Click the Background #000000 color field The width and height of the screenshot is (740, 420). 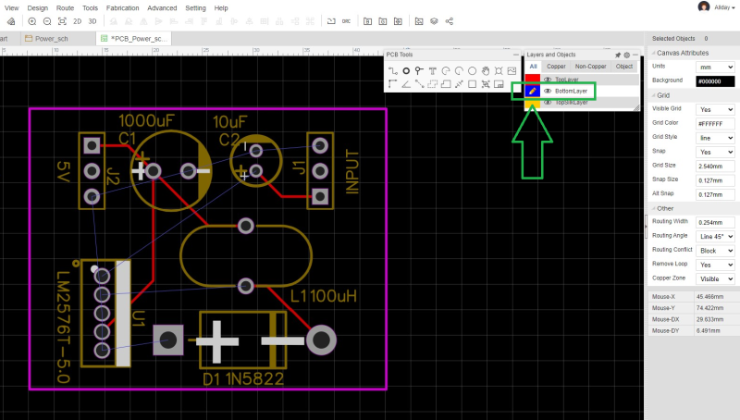715,81
